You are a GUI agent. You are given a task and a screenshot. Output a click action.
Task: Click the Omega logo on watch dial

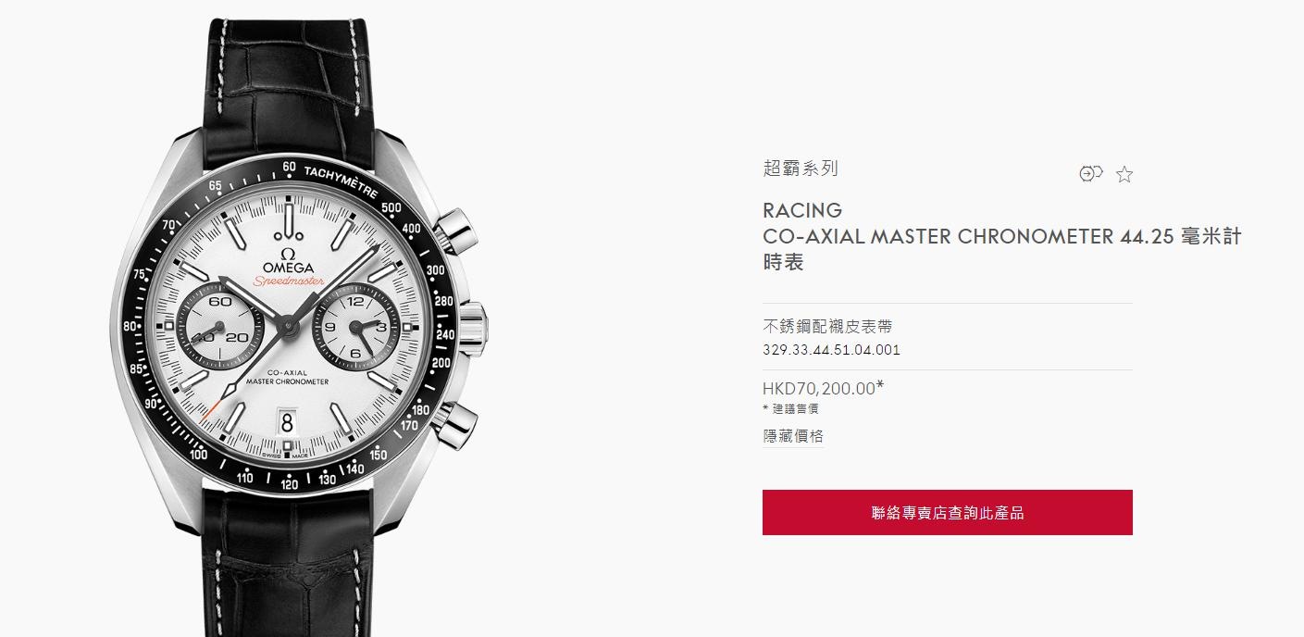[x=287, y=259]
